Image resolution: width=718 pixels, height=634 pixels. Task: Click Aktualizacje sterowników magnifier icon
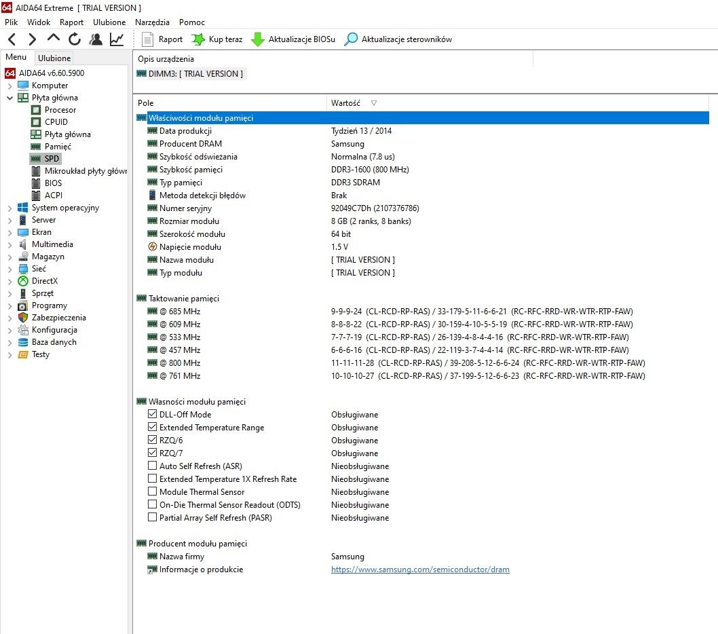(351, 39)
